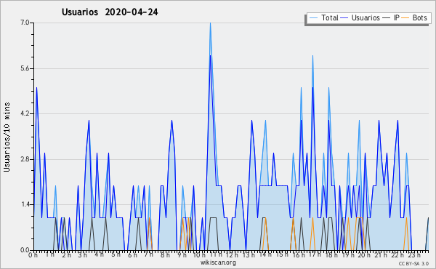
Task: Click the '9 h' x-axis label
Action: coord(182,255)
